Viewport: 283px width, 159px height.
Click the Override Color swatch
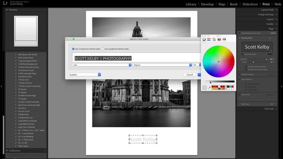coord(270,54)
